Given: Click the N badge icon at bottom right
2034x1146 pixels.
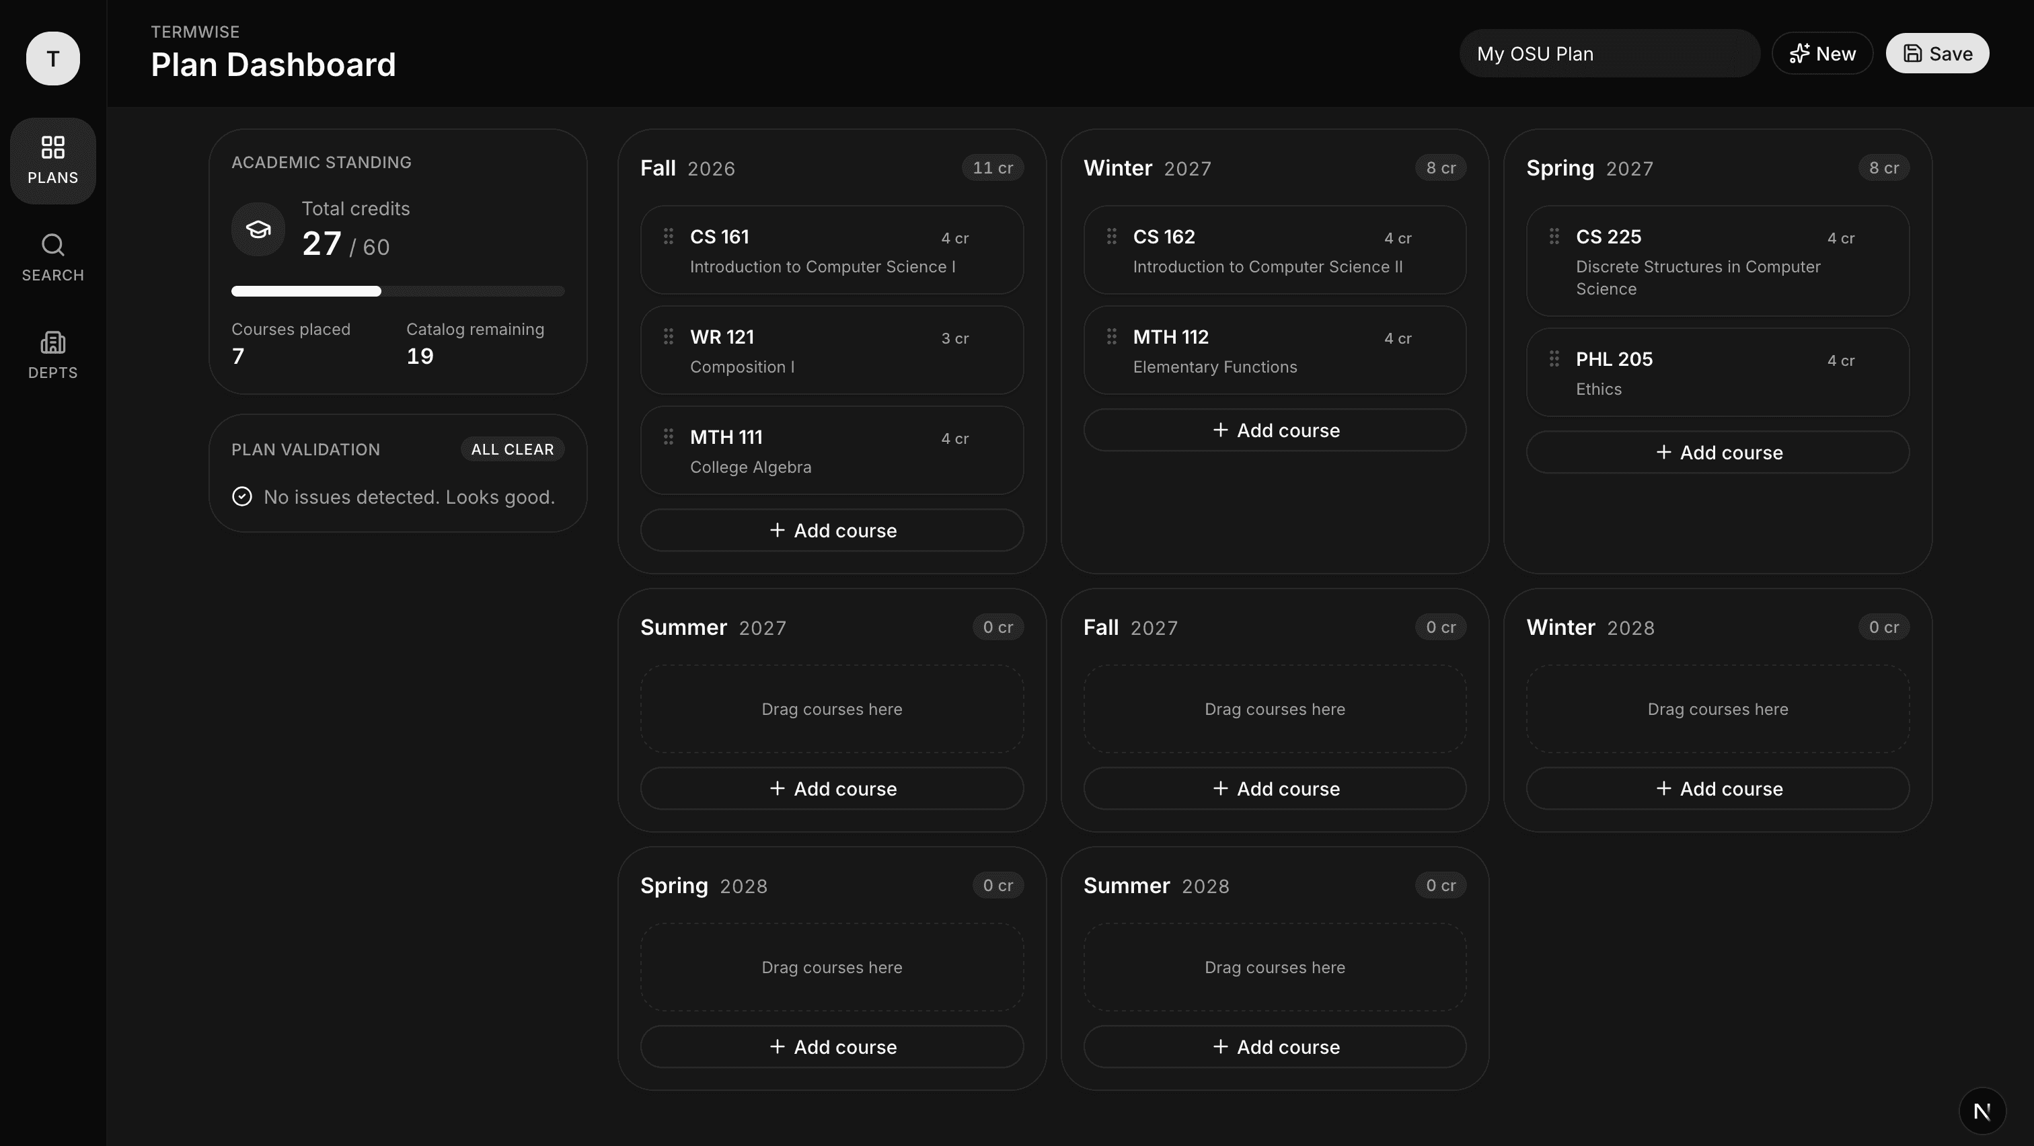Looking at the screenshot, I should 1982,1111.
